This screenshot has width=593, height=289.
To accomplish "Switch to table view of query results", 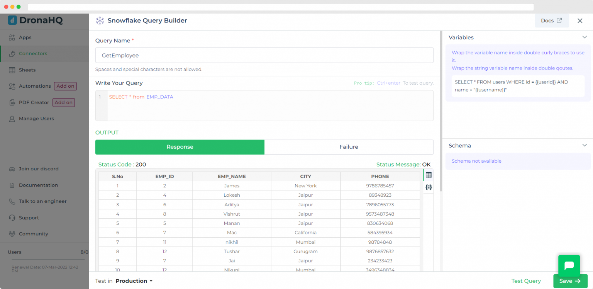I will (x=428, y=175).
